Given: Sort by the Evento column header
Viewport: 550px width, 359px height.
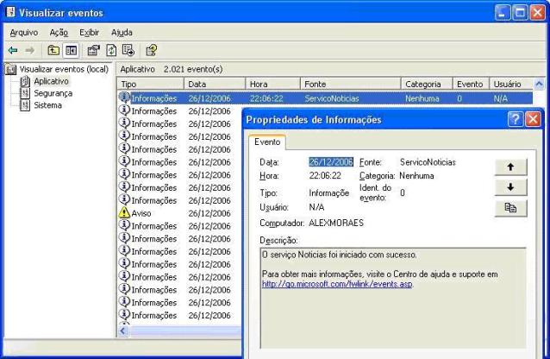Looking at the screenshot, I should [x=471, y=85].
